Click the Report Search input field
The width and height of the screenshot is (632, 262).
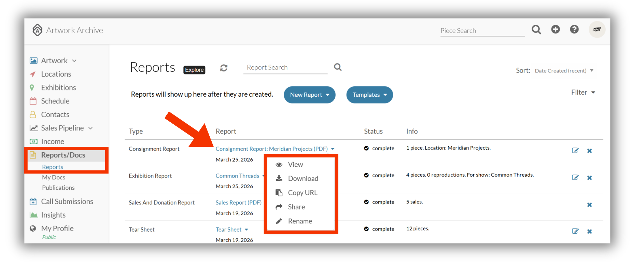click(x=285, y=67)
